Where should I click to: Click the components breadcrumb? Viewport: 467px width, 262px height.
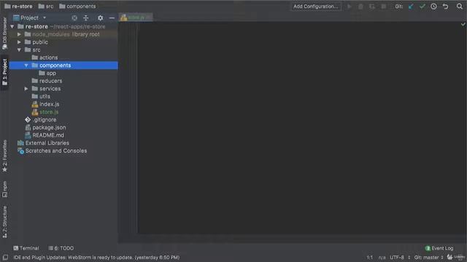(77, 7)
